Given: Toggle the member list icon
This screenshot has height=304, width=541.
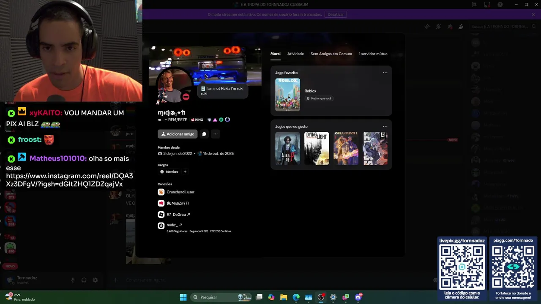Looking at the screenshot, I should tap(461, 27).
